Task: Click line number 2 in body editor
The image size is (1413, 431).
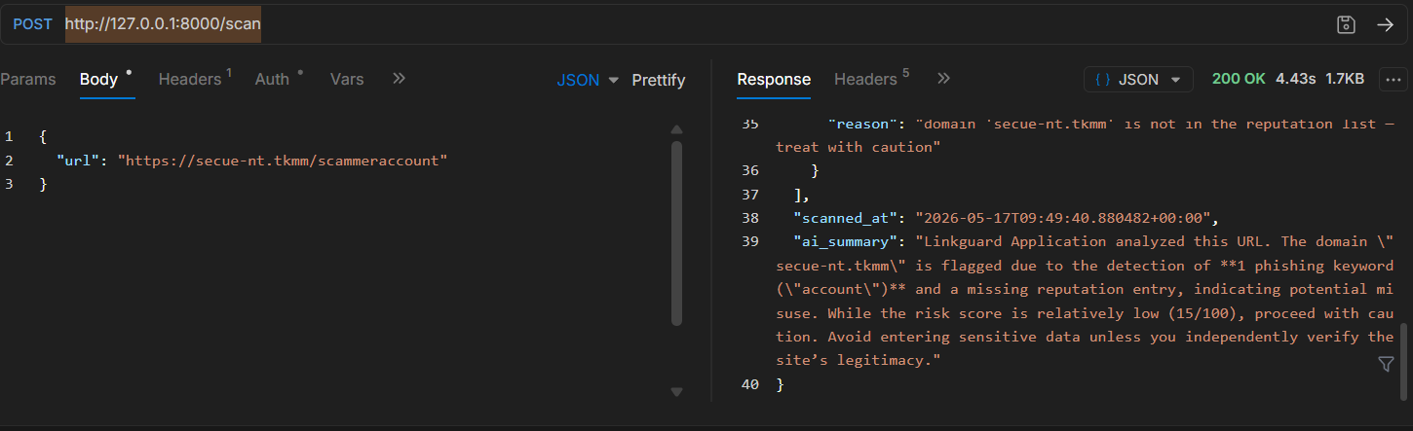Action: [x=9, y=161]
